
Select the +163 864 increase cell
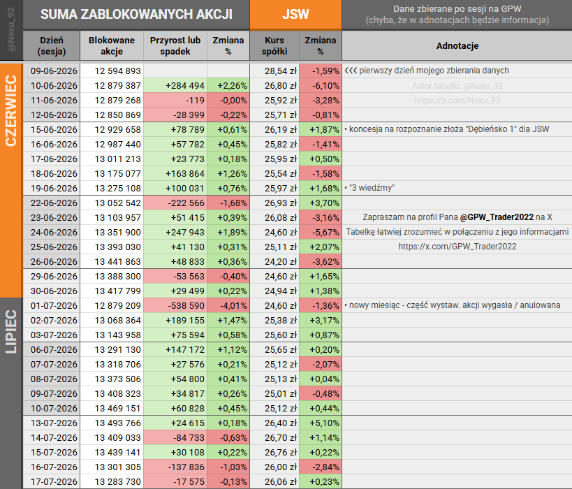(175, 173)
